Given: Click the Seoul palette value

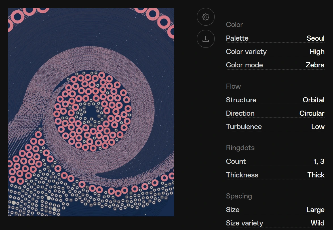Looking at the screenshot, I should pyautogui.click(x=315, y=38).
